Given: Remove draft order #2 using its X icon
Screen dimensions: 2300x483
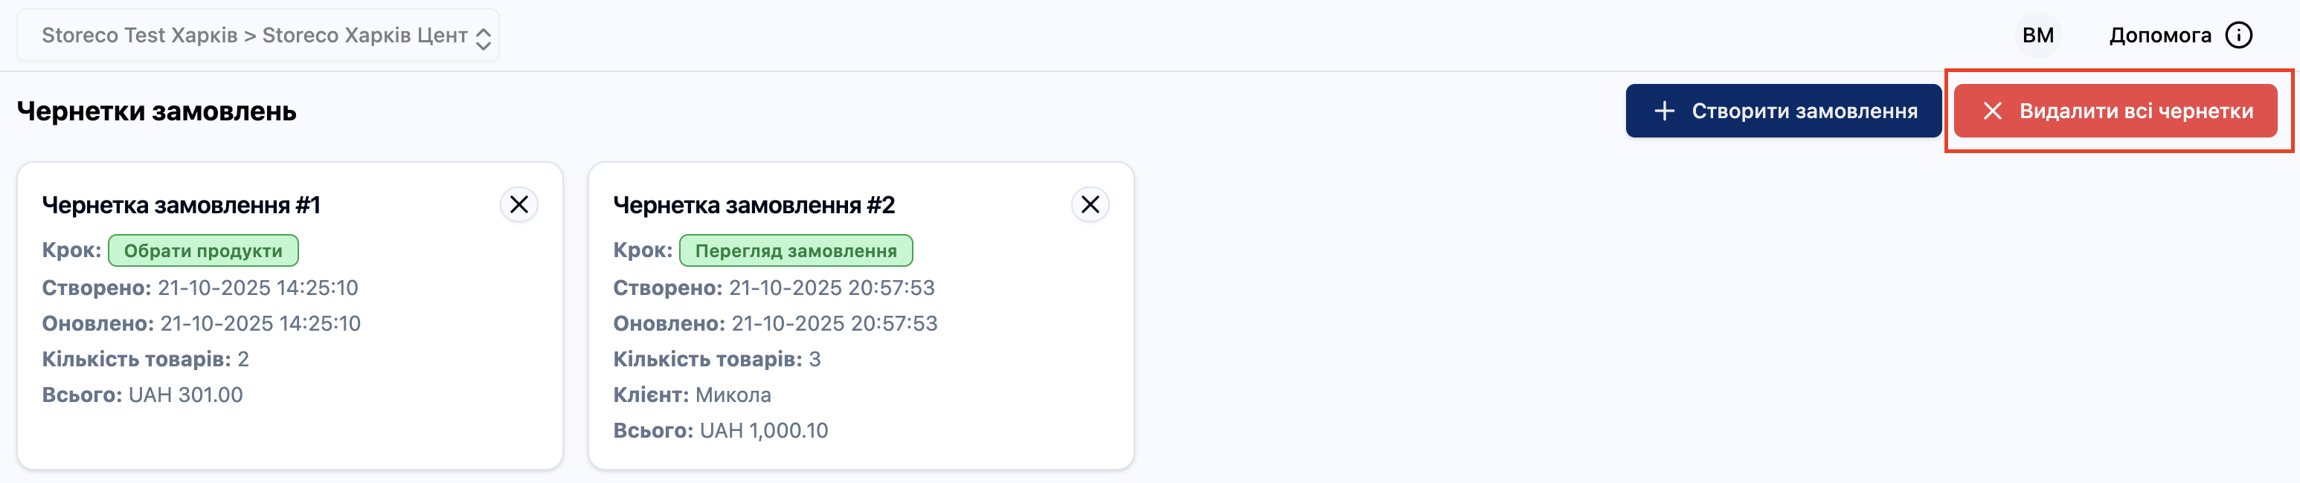Looking at the screenshot, I should pos(1089,205).
